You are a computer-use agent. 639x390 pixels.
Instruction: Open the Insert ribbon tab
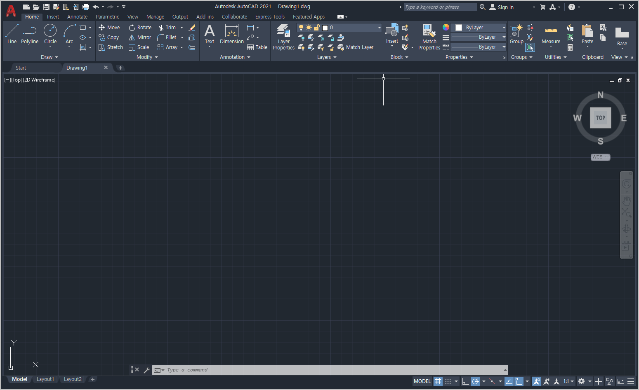click(53, 17)
